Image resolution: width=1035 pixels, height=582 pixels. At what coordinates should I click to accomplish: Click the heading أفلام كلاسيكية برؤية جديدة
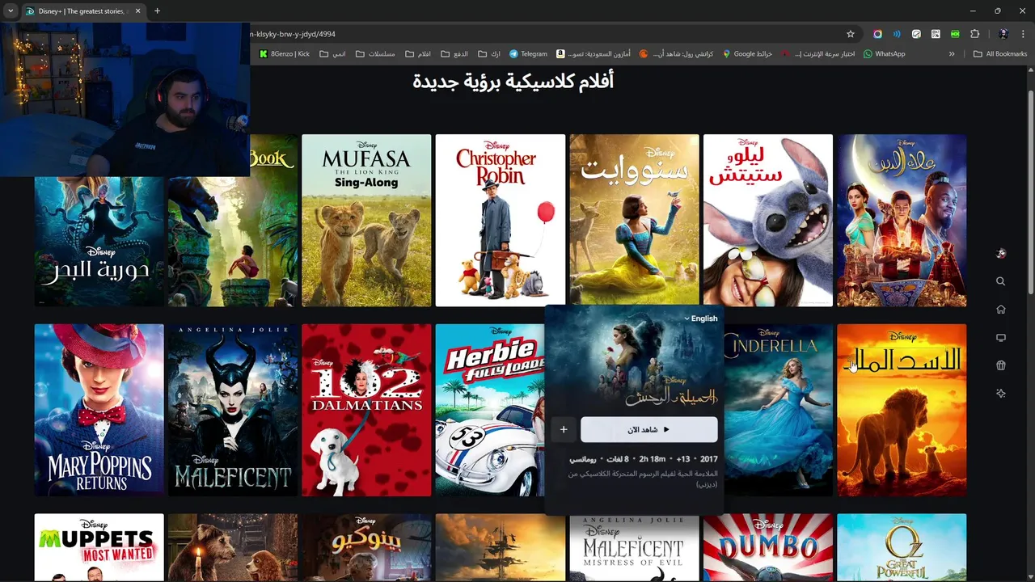513,82
